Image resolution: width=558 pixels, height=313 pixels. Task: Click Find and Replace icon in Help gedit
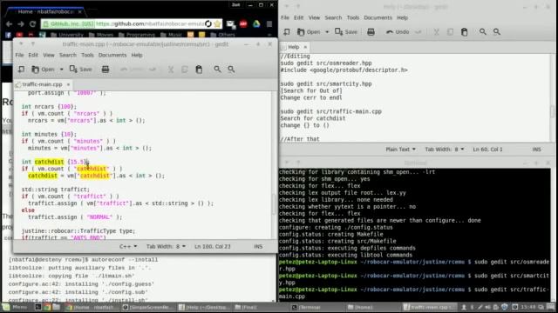click(497, 32)
